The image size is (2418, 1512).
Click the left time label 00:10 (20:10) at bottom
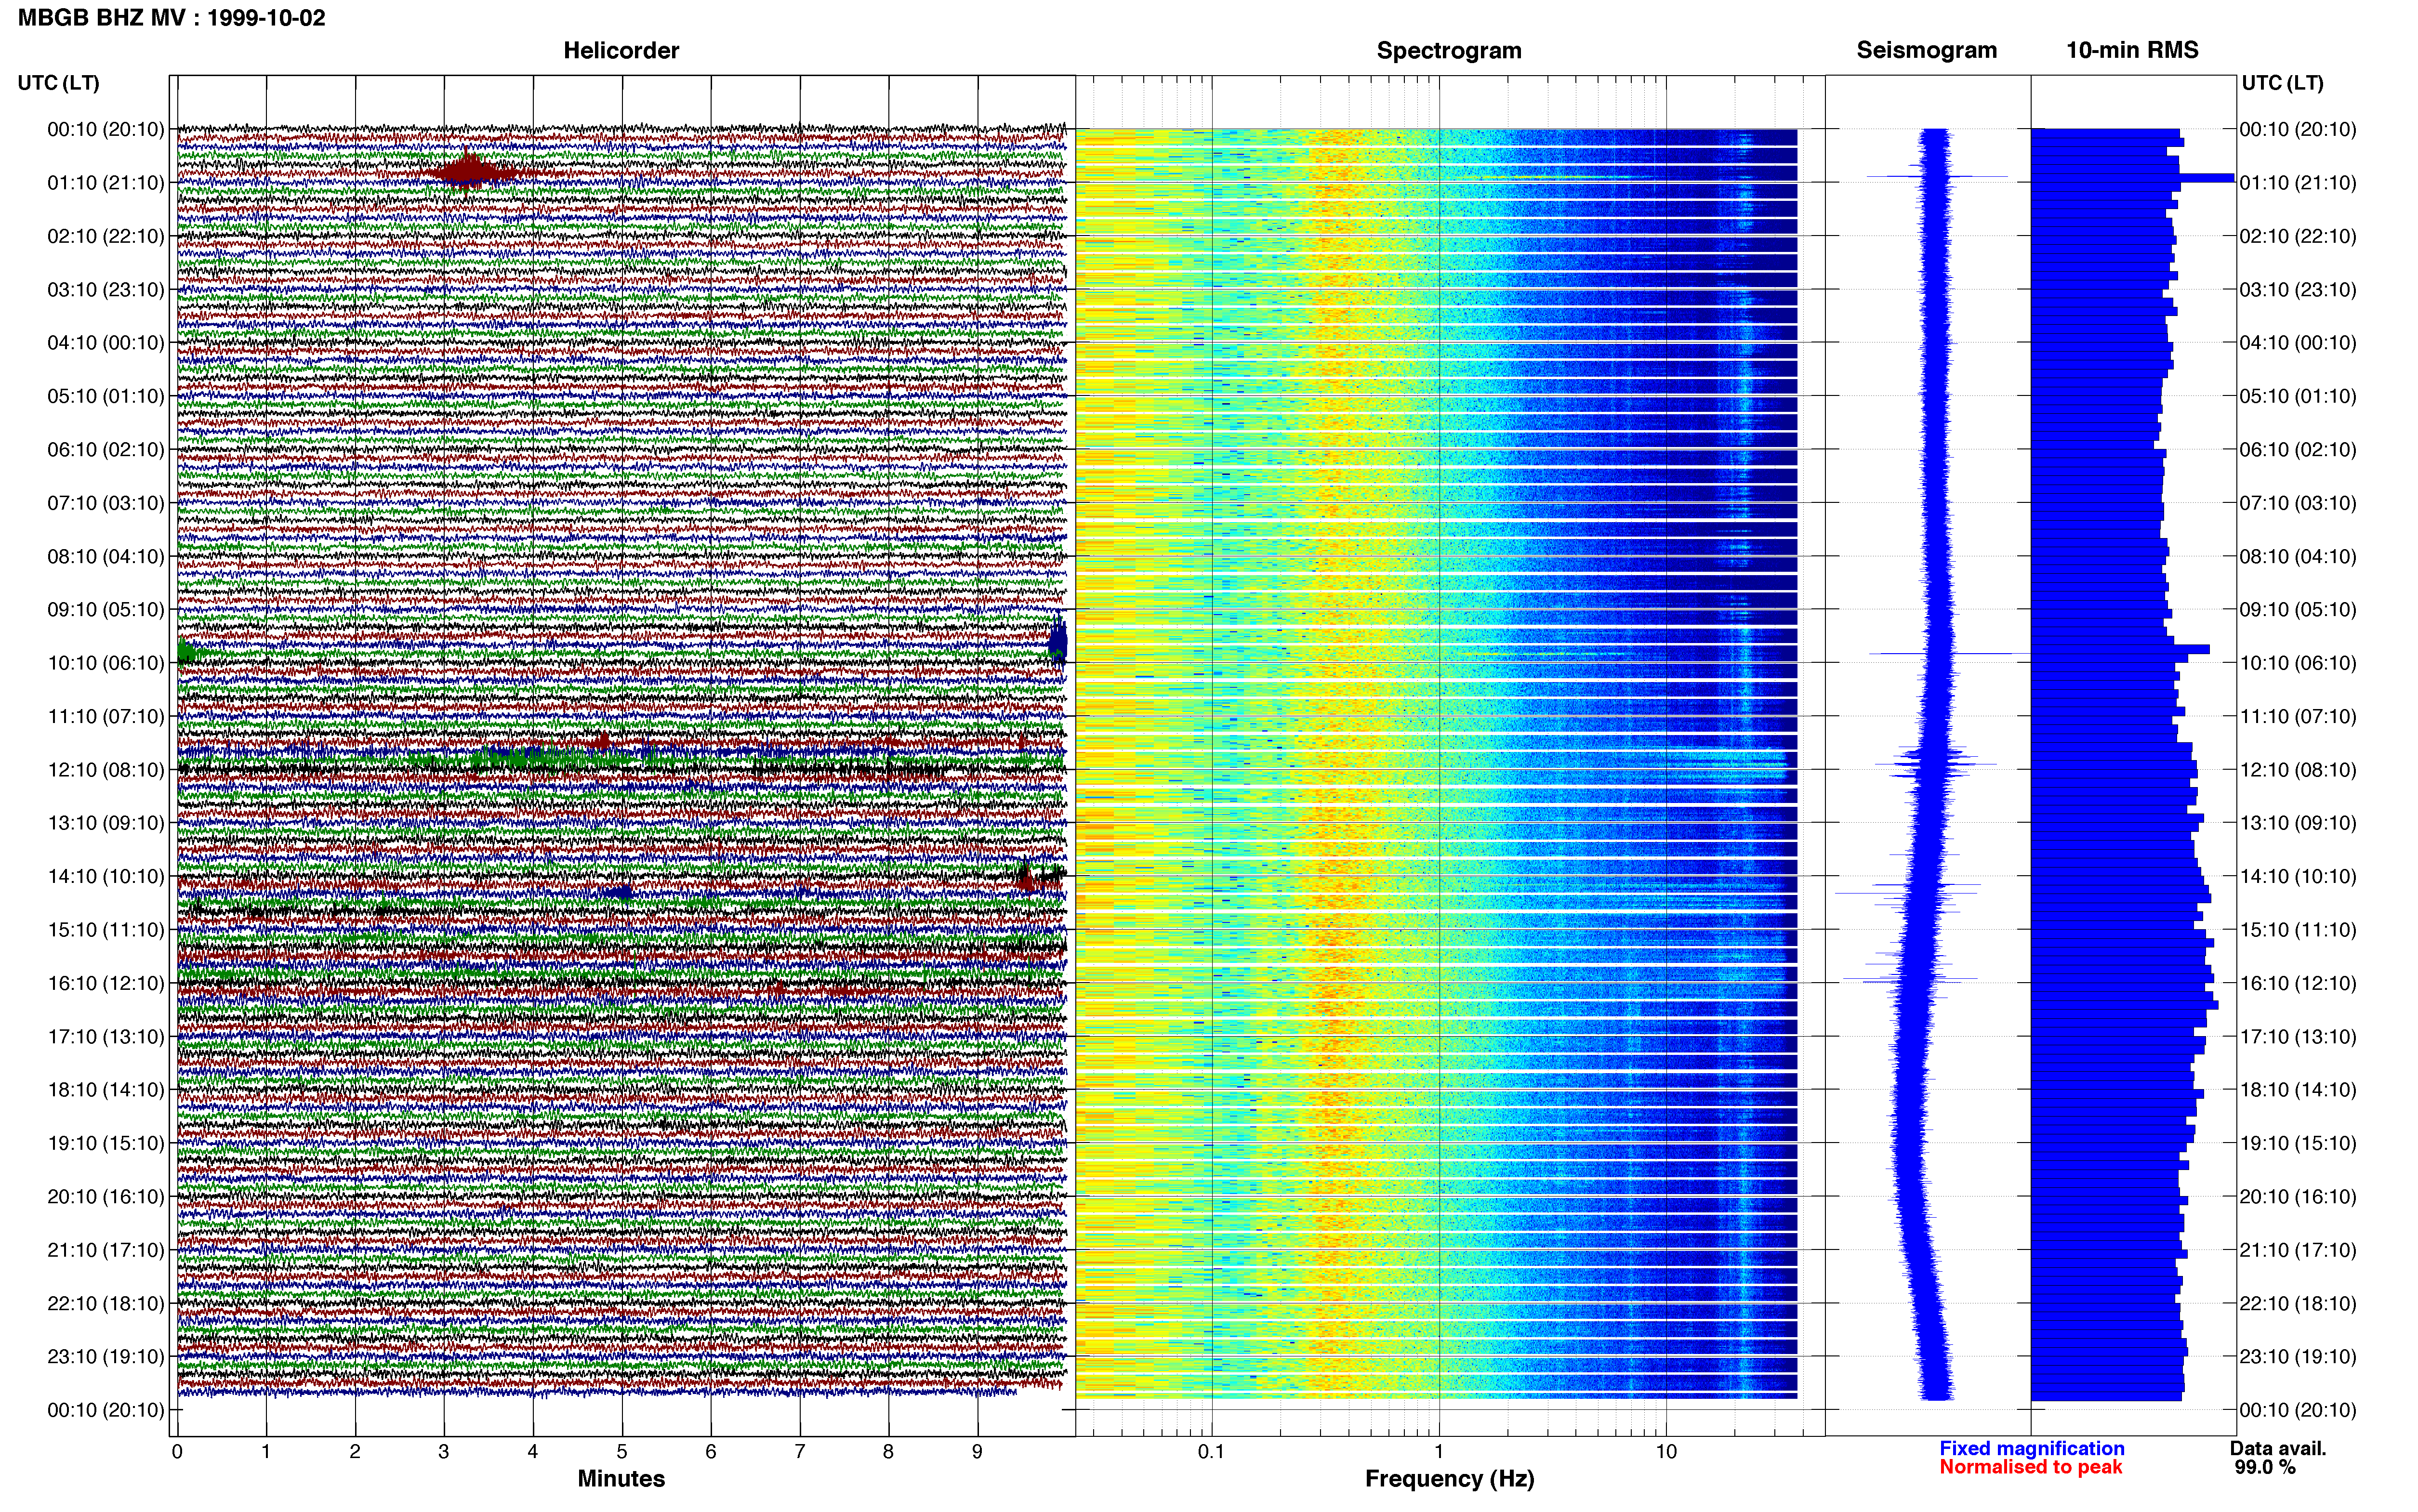click(x=106, y=1410)
